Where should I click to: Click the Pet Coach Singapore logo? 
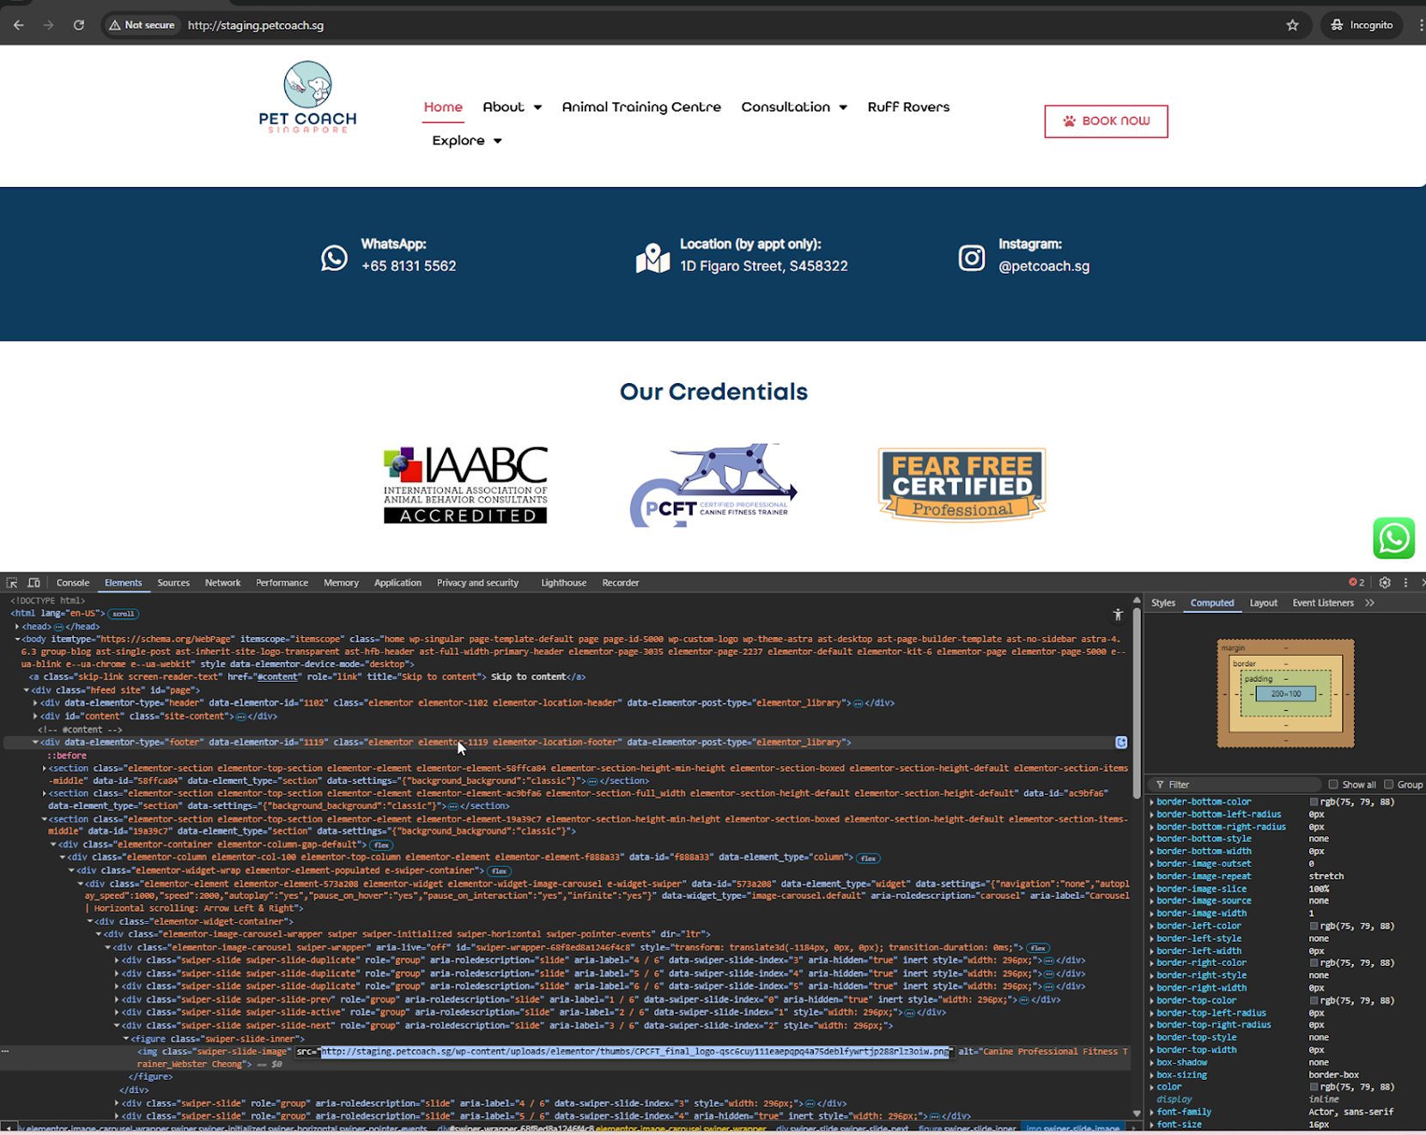click(x=307, y=97)
